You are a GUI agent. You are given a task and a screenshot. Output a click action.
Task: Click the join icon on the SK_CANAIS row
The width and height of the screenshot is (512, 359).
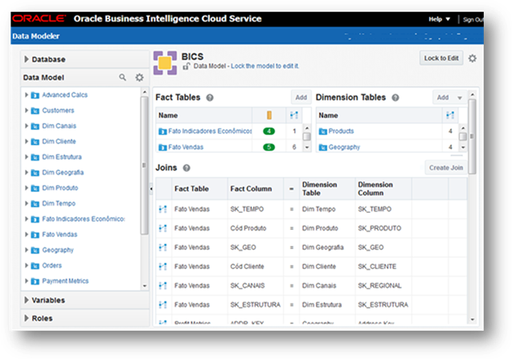click(x=162, y=286)
